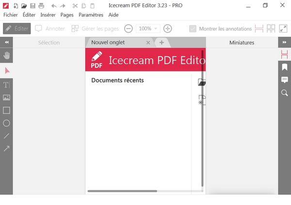Click the Miniatures panel header
This screenshot has height=205, width=291.
242,43
